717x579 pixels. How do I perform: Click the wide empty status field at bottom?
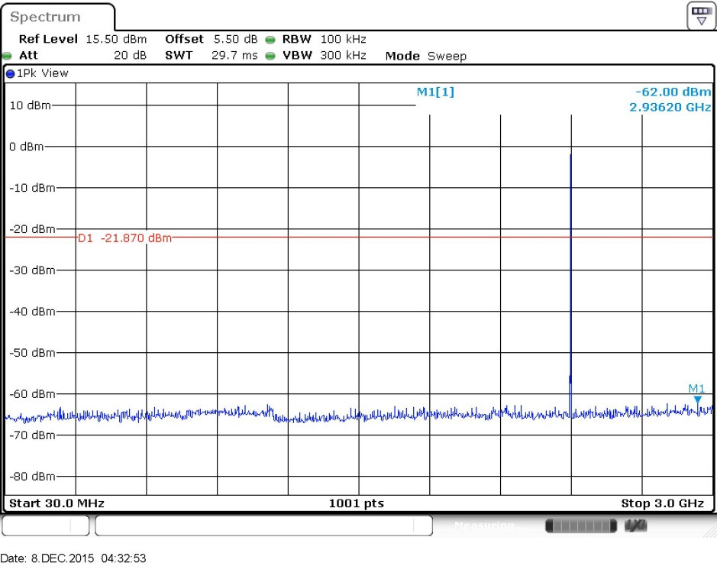pyautogui.click(x=264, y=526)
